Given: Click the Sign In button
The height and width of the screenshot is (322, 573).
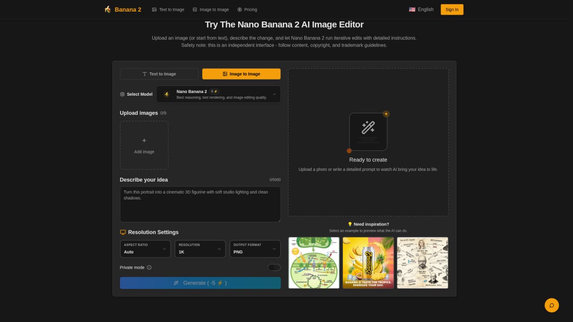Looking at the screenshot, I should tap(452, 9).
